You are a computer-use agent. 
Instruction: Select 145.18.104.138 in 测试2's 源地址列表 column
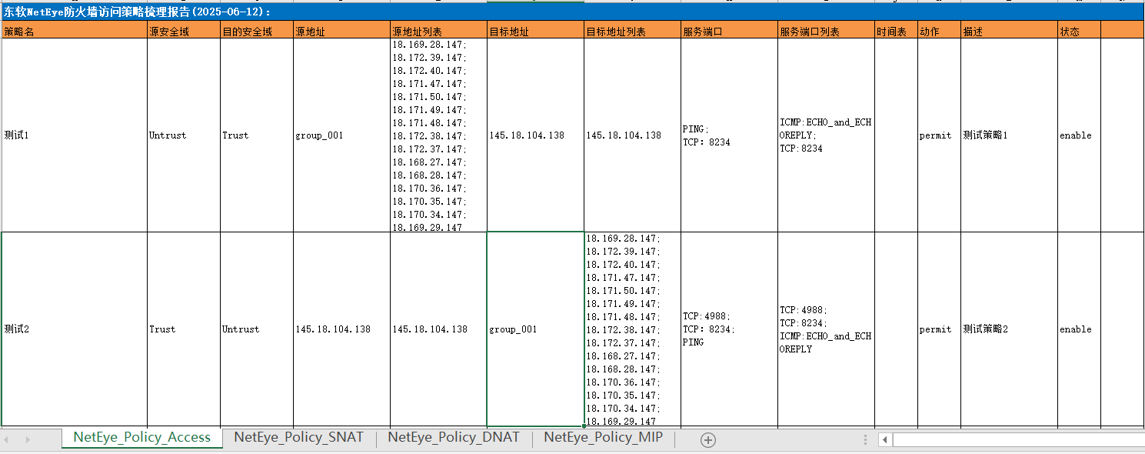click(x=438, y=329)
